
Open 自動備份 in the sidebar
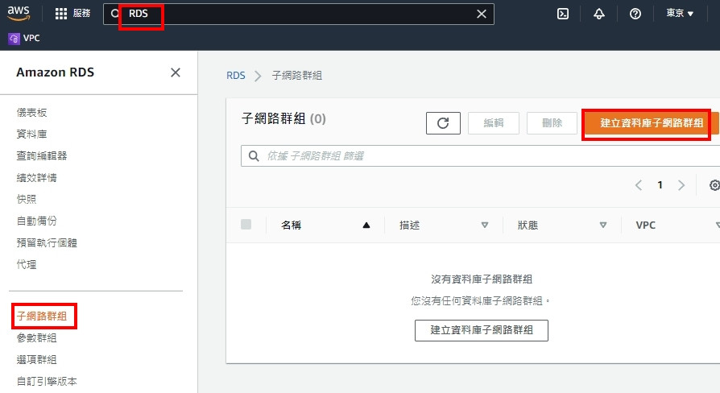(37, 221)
